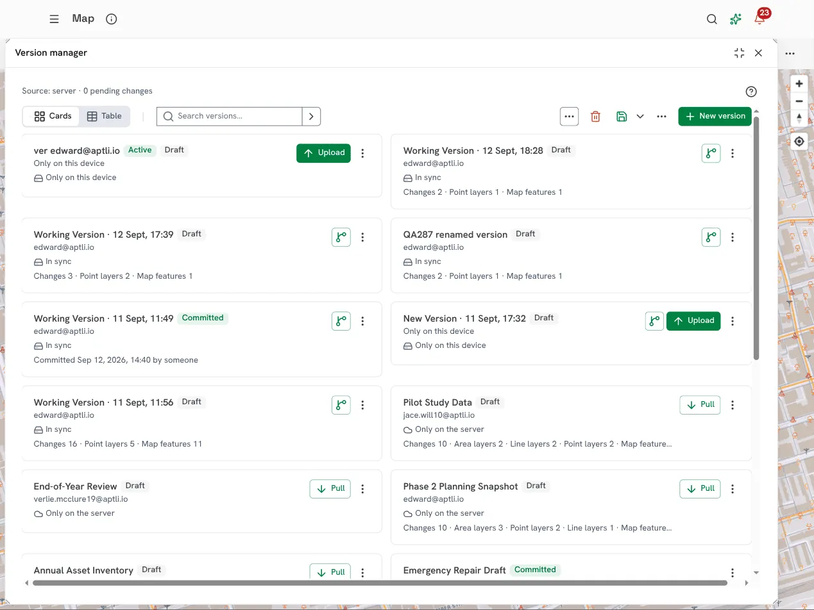
Task: Click branch icon on Working Version 11:49 card
Action: pyautogui.click(x=341, y=321)
